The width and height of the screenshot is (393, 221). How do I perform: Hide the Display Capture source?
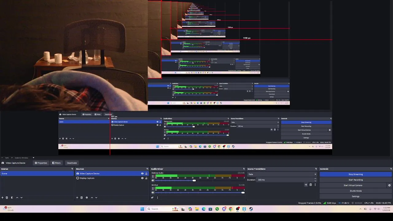pyautogui.click(x=142, y=178)
